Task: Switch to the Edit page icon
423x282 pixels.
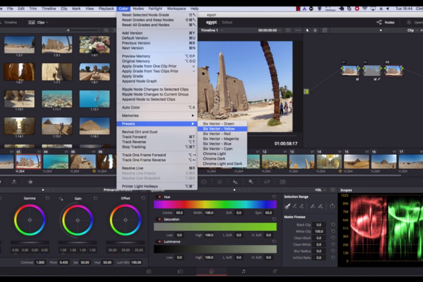Action: pos(180,272)
